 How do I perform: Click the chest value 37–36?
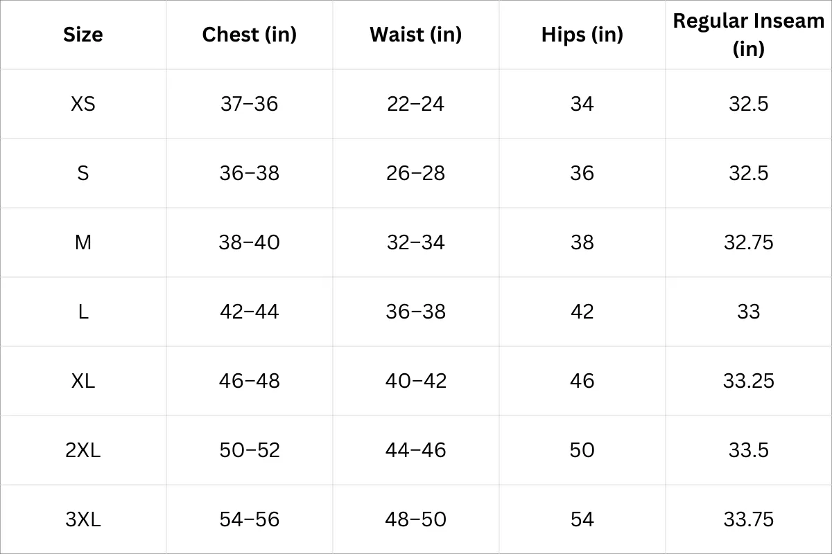pyautogui.click(x=250, y=104)
